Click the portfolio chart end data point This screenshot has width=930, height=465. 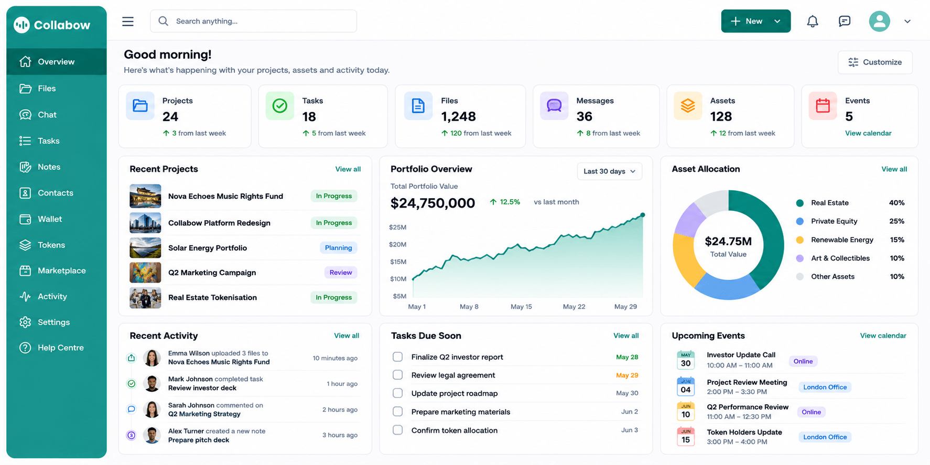tap(643, 215)
